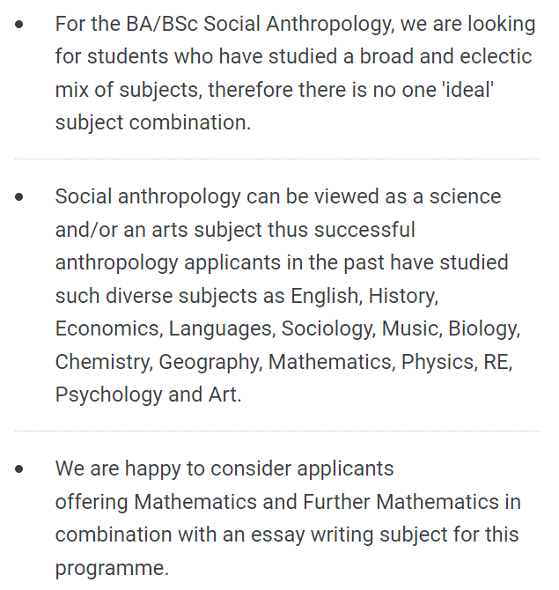Click the second bullet point marker
Image resolution: width=559 pixels, height=590 pixels.
coord(20,196)
